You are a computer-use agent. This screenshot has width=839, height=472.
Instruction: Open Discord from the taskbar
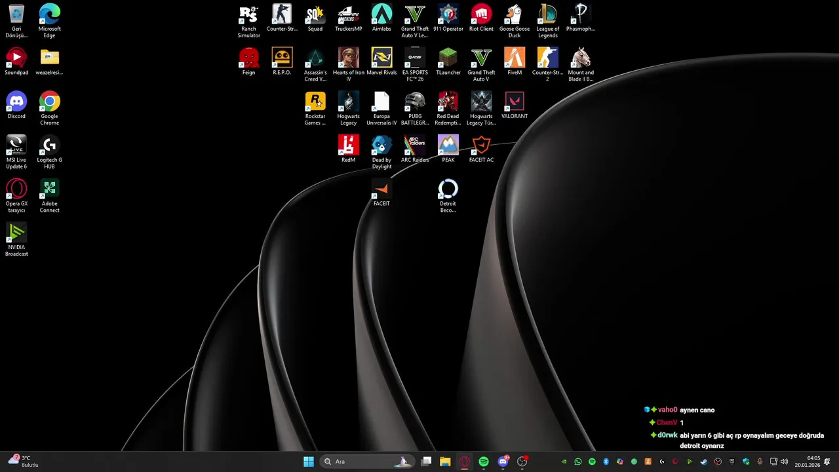click(x=503, y=462)
